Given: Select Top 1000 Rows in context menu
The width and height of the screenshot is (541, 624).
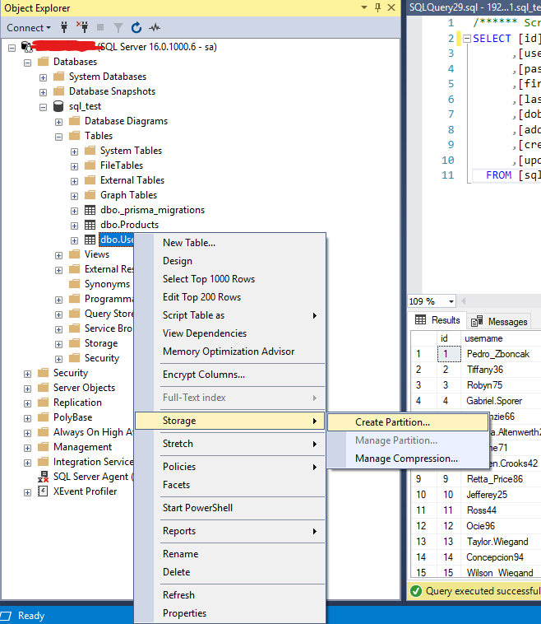Looking at the screenshot, I should click(x=229, y=279).
